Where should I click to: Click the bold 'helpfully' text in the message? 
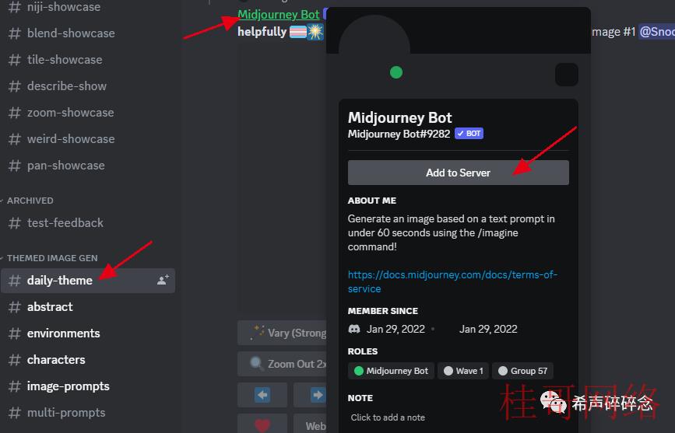(262, 32)
